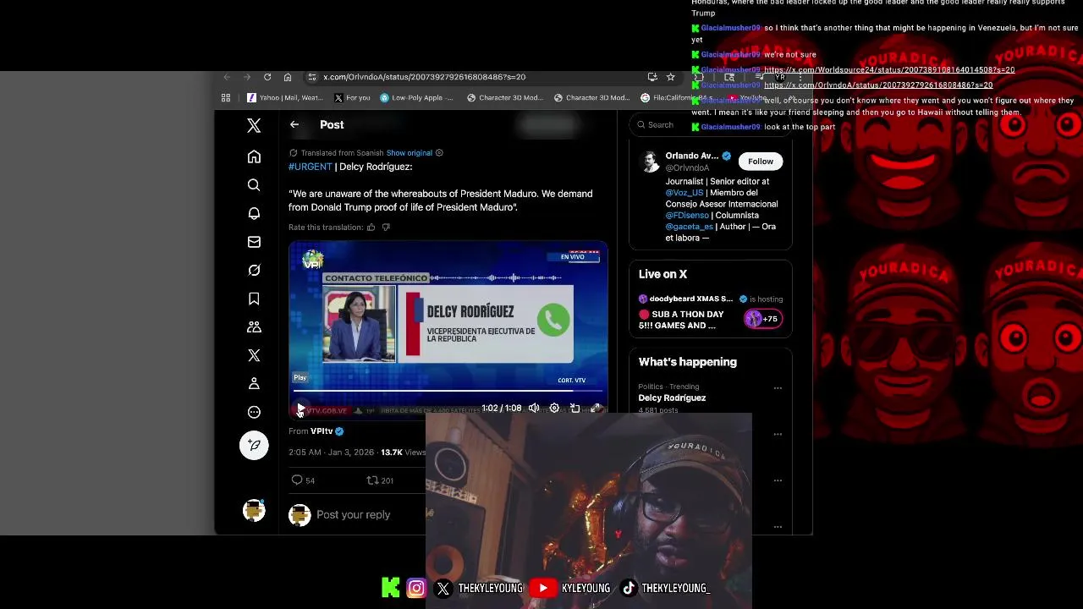The image size is (1083, 609).
Task: Open the Low-Poly Apple bookmark
Action: point(416,98)
